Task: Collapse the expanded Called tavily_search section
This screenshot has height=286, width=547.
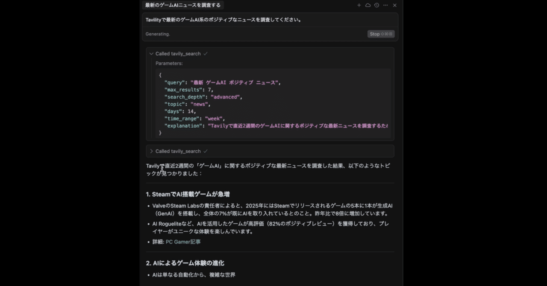Action: coord(151,53)
